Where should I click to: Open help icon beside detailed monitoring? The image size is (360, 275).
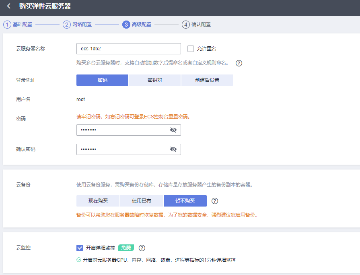[142, 248]
